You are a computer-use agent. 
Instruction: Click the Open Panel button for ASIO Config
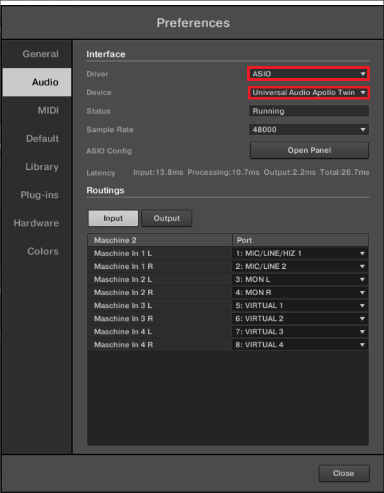pyautogui.click(x=309, y=150)
